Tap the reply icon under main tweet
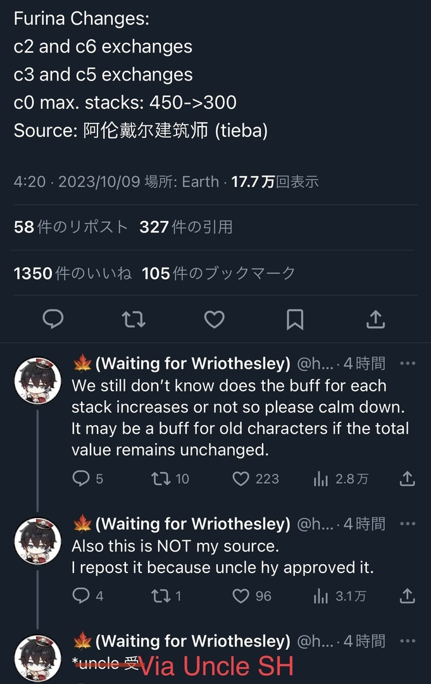431x684 pixels. (x=53, y=319)
